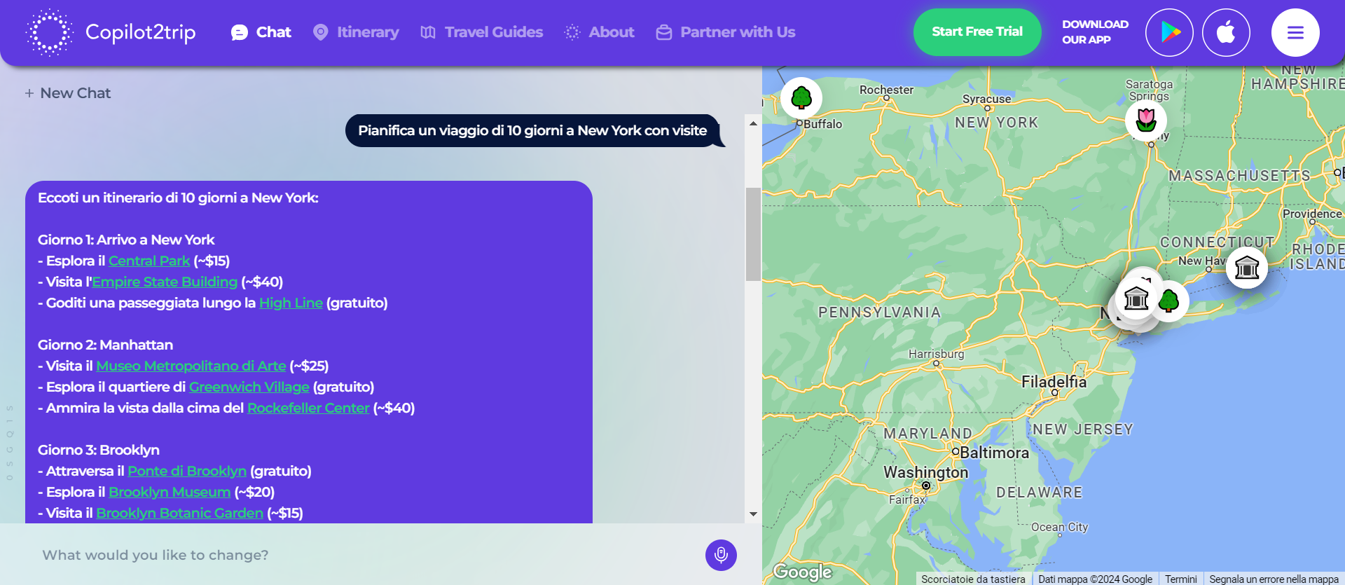Click 'Giorno 1: Arrivo a New York' heading
Screen dimensions: 1345x585
pos(126,240)
